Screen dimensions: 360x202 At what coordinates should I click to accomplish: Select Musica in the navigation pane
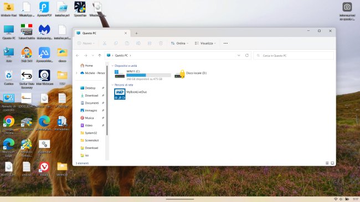point(88,118)
